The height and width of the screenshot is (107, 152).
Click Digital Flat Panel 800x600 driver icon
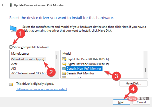[64, 59]
